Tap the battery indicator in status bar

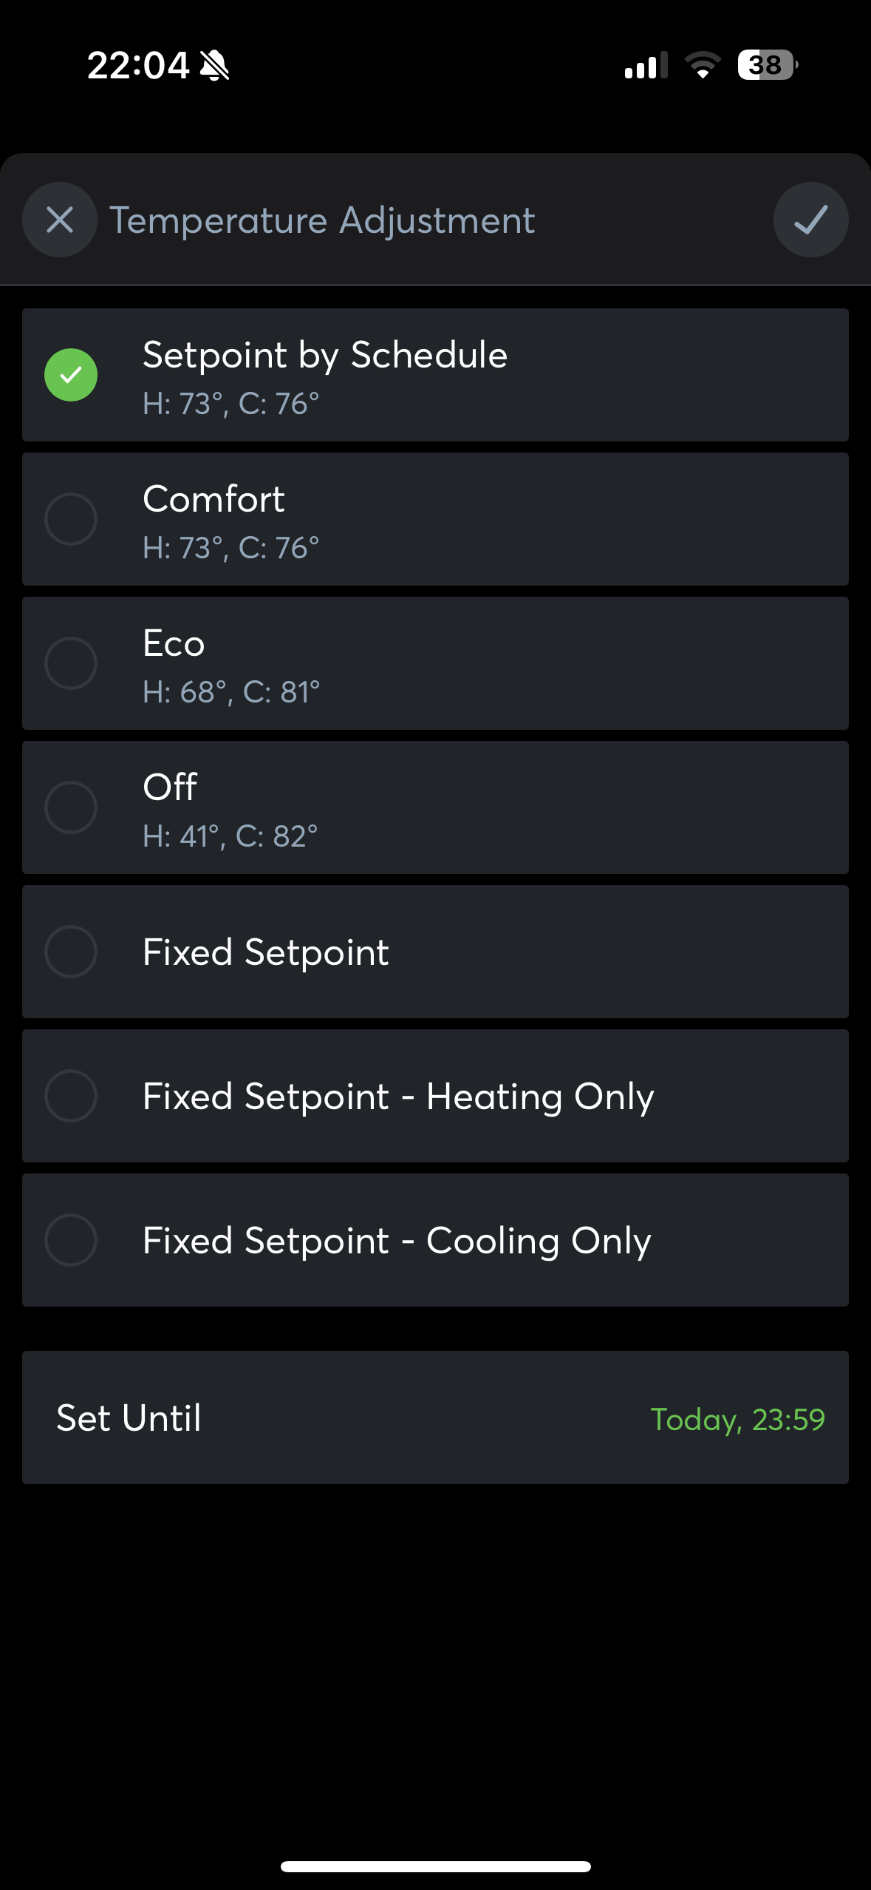[x=768, y=65]
